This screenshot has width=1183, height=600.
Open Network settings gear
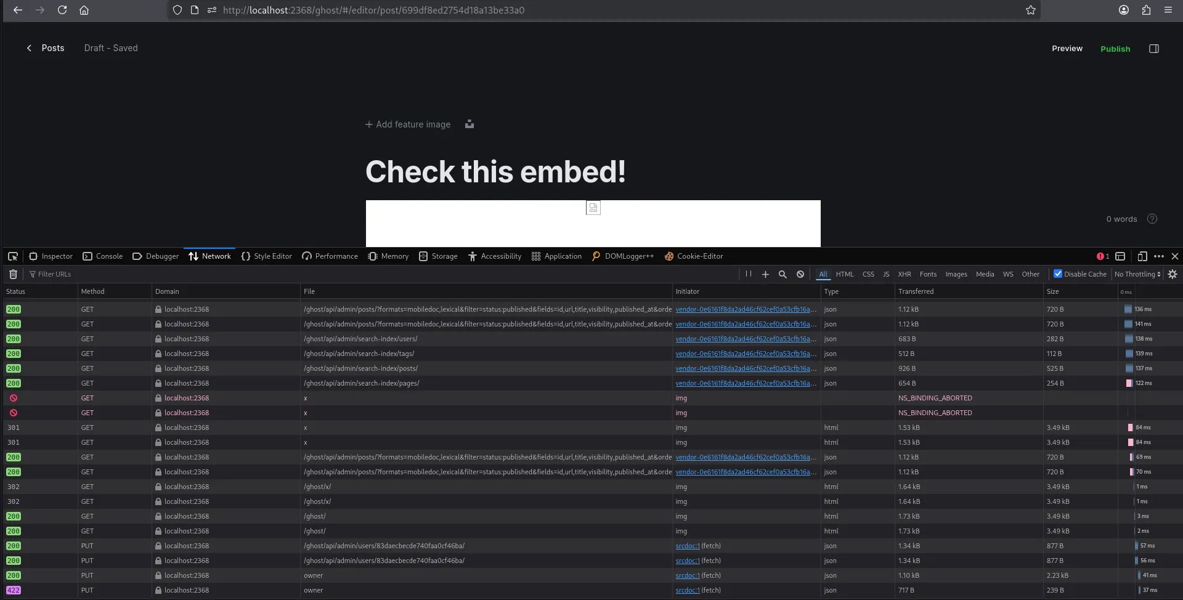point(1173,274)
